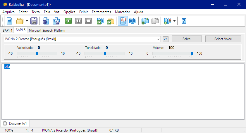This screenshot has width=246, height=133.
Task: Expand the bookmark list toolbar dropdown arrow
Action: pos(175,21)
